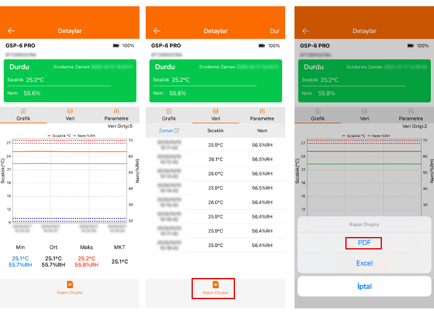Switch to the Grafik tab in the middle screen
The image size is (434, 314).
[169, 115]
